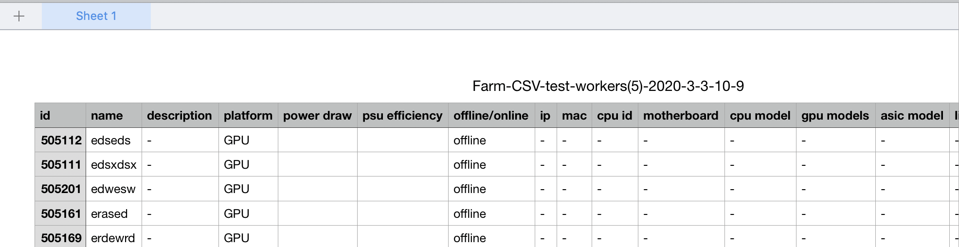Select the gpu models header cell
The height and width of the screenshot is (247, 959).
[x=835, y=116]
